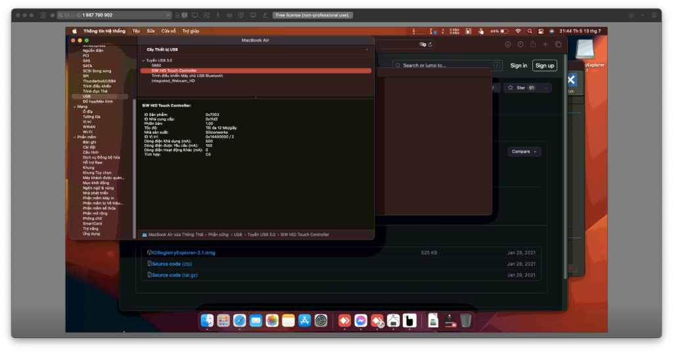Image resolution: width=673 pixels, height=352 pixels.
Task: Download IORegistryExplorer-2.1.dmg
Action: (183, 253)
